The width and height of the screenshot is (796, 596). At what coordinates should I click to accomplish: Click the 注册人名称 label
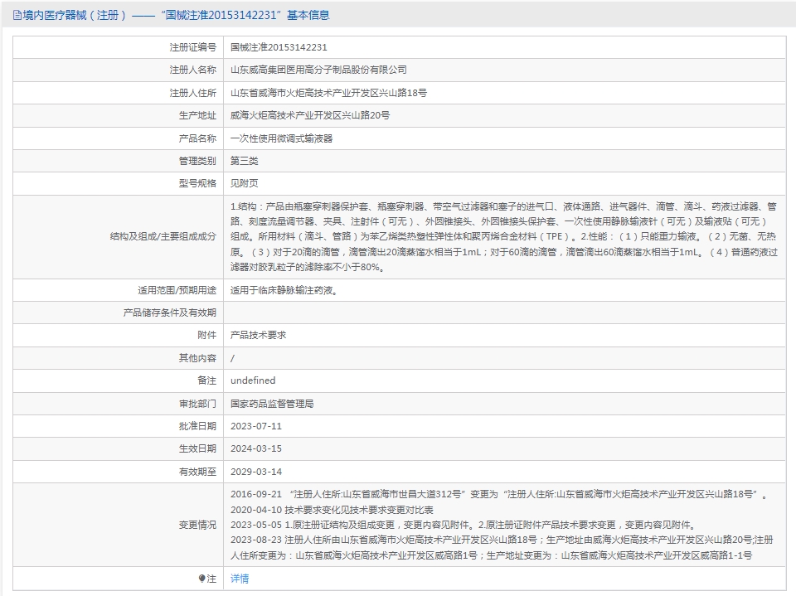point(193,70)
